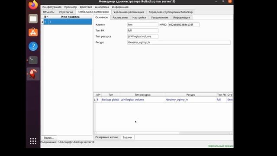Sort tasks table by id column

(x=99, y=95)
